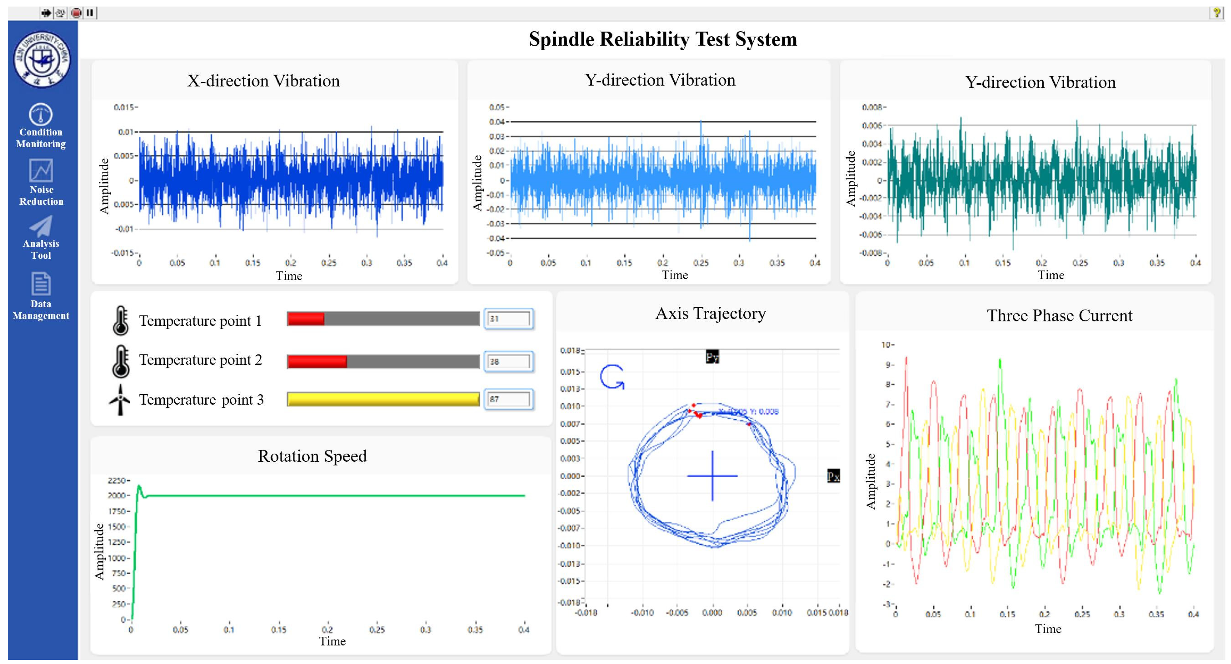Click the Px label in Axis Trajectory
The height and width of the screenshot is (664, 1231).
click(x=833, y=476)
